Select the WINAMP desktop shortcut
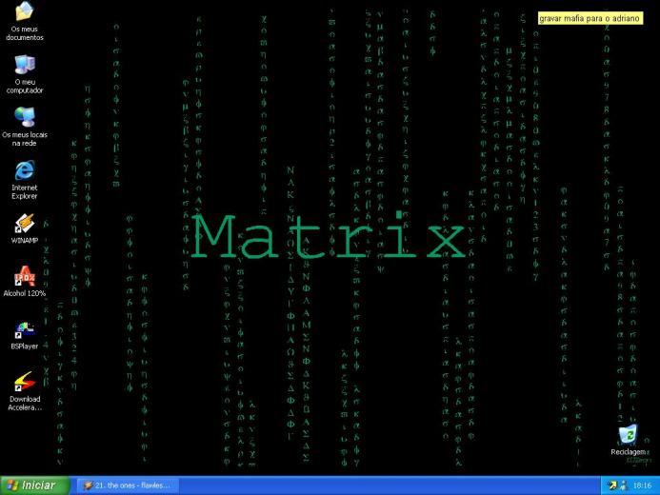Image resolution: width=660 pixels, height=495 pixels. pos(25,224)
